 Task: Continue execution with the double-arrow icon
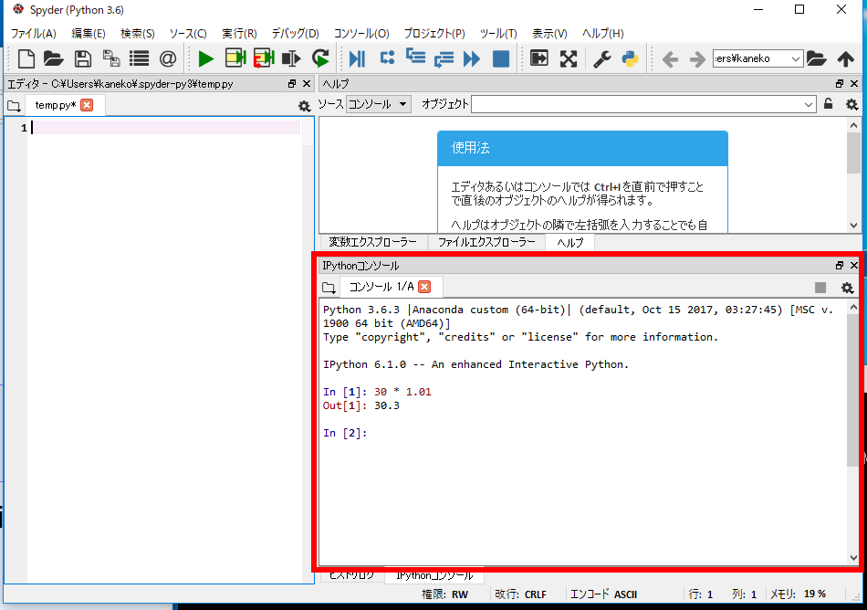pos(472,58)
